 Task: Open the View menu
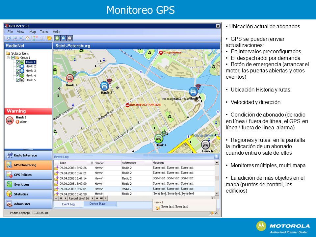20,32
